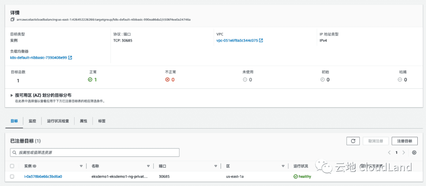Expand 按可用区 (AZ) 划分的目标分布 section
Viewport: 426px width, 186px height.
[12, 96]
